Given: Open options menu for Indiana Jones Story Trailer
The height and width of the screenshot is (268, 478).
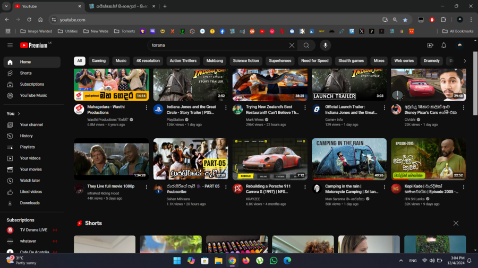Looking at the screenshot, I should click(226, 108).
